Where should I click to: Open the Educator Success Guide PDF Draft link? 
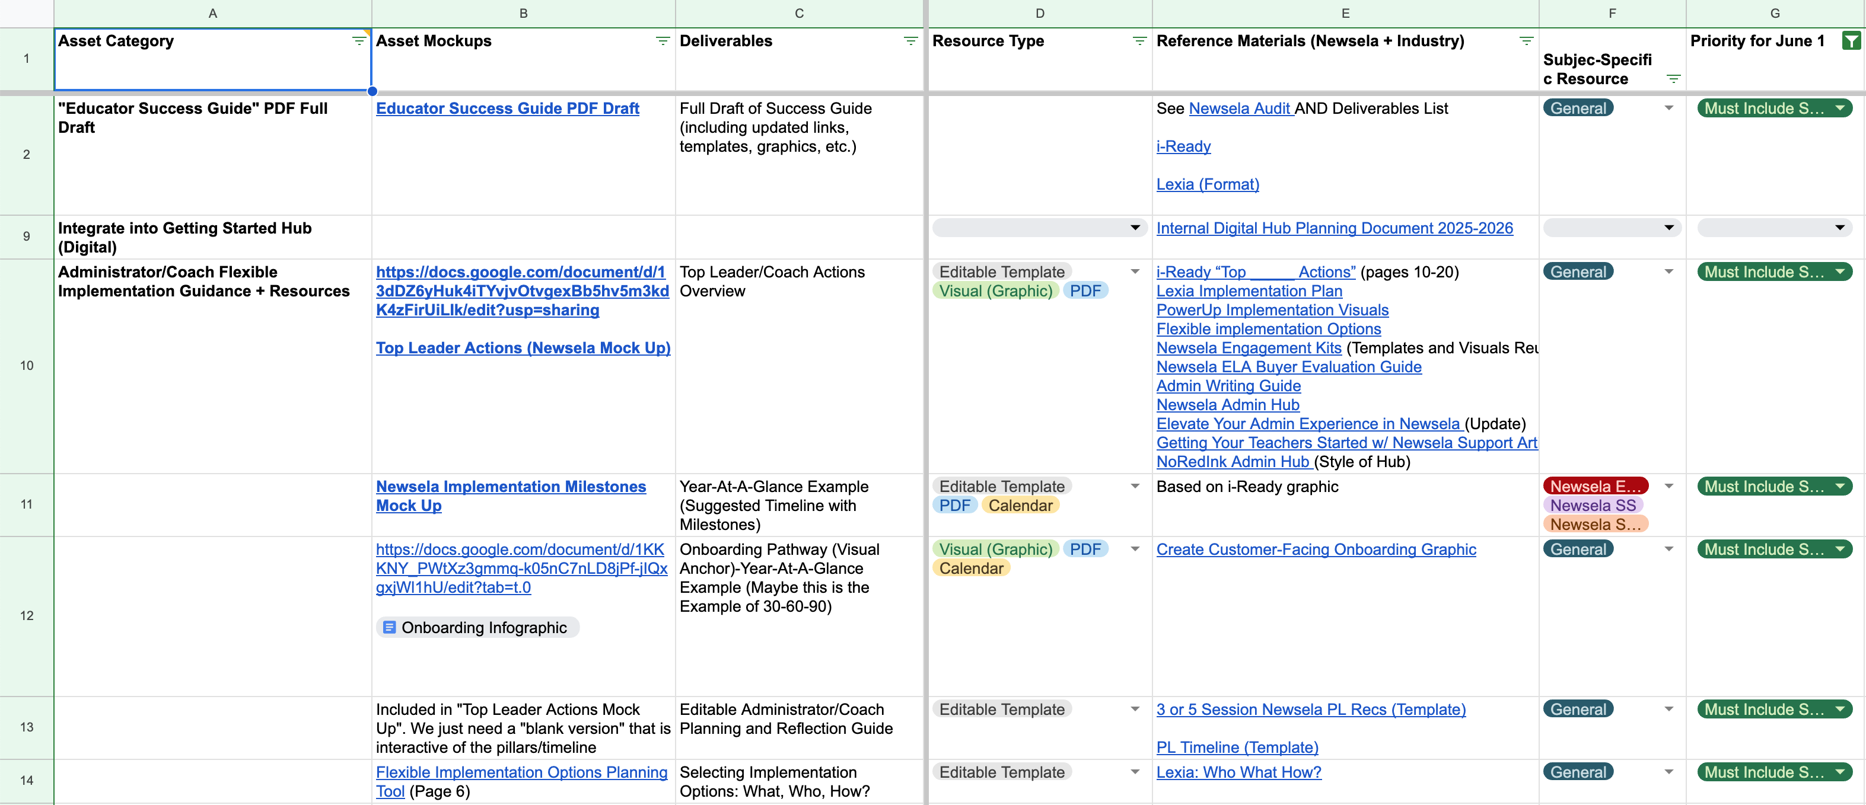point(507,108)
